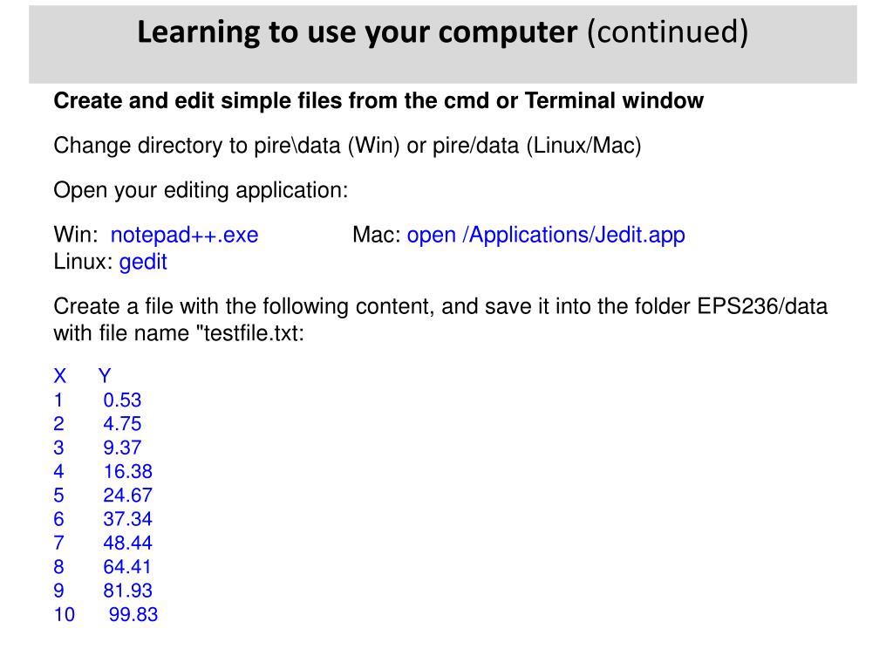The width and height of the screenshot is (893, 670).
Task: Click the blue notepad++.exe command
Action: [x=184, y=236]
